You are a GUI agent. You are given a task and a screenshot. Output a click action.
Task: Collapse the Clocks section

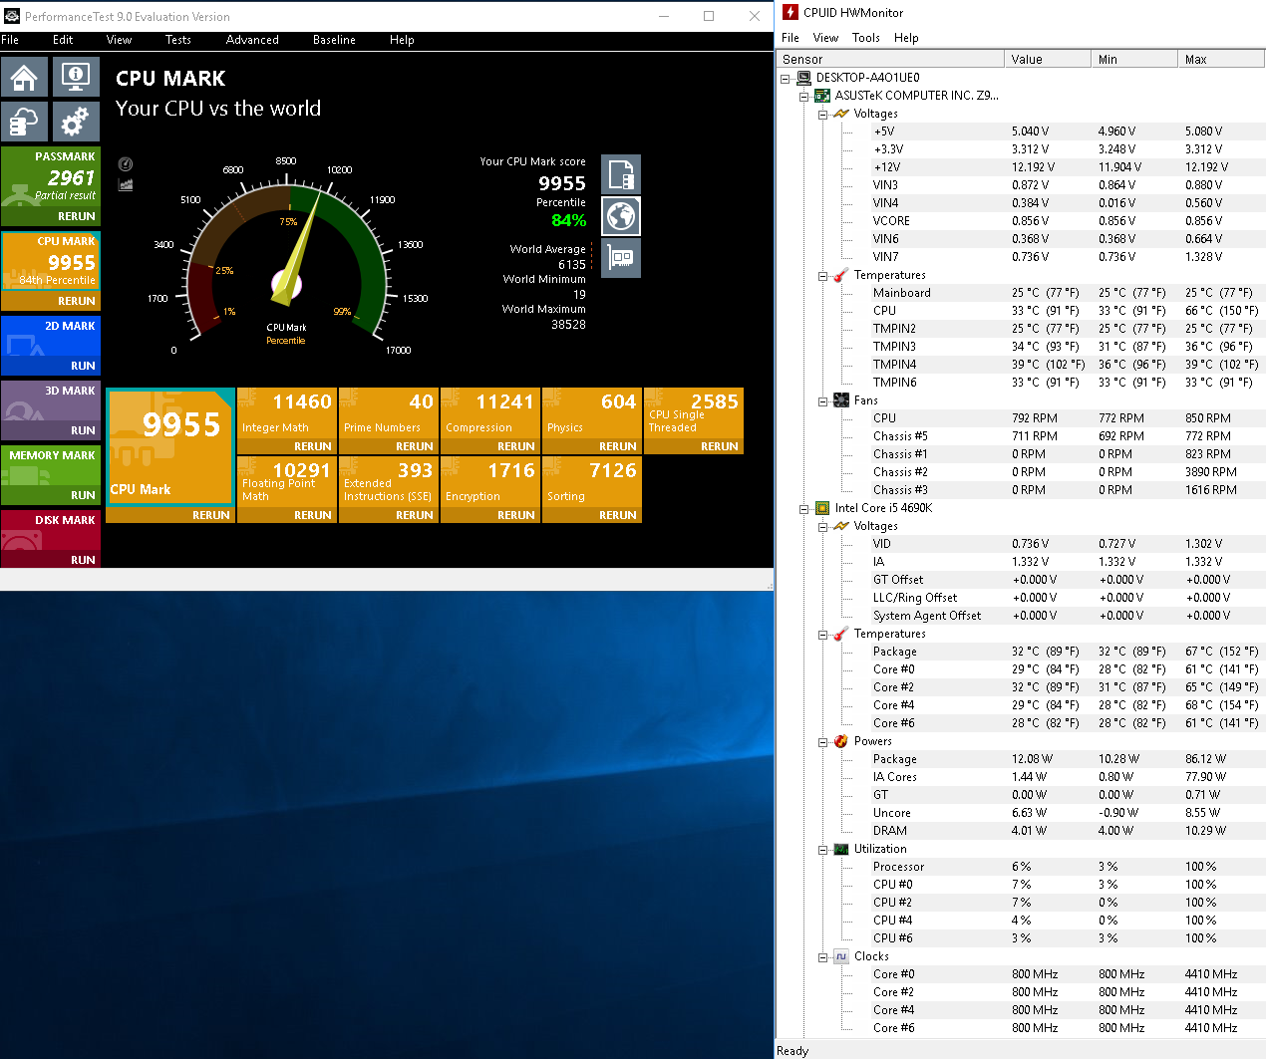pos(823,956)
